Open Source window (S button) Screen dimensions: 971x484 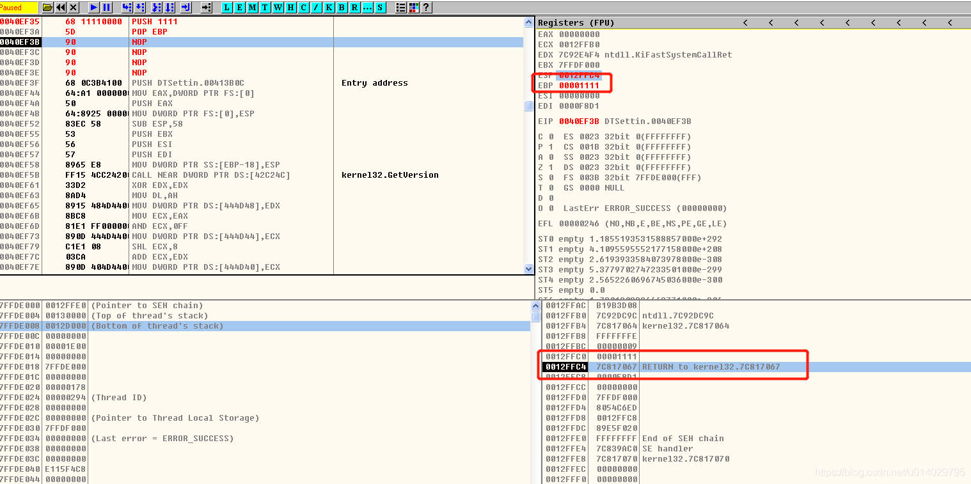[380, 8]
